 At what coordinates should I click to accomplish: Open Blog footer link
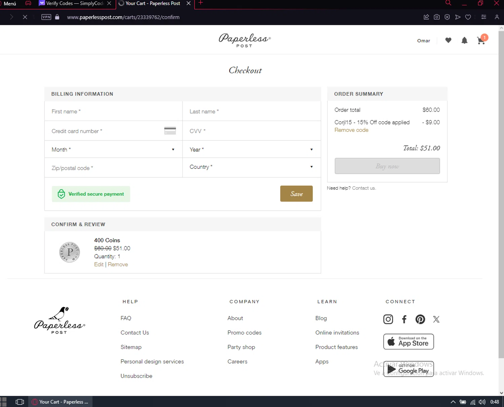pyautogui.click(x=321, y=318)
